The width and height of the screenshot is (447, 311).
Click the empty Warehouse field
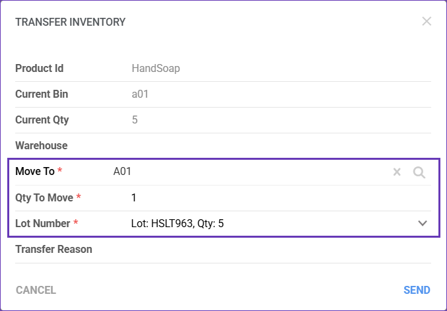[264, 145]
